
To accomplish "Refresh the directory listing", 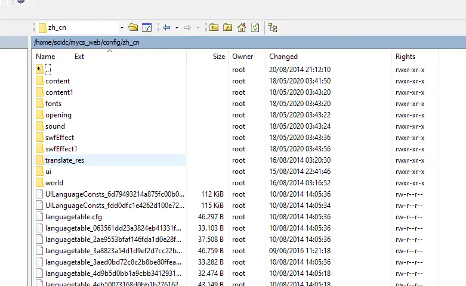I will pos(255,27).
